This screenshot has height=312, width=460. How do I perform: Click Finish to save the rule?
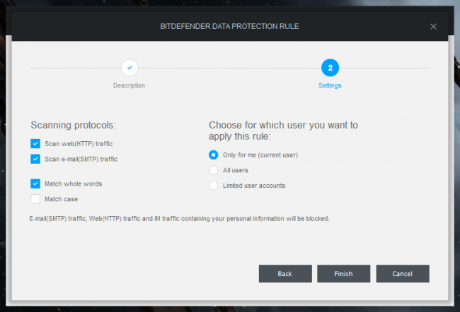pos(344,274)
